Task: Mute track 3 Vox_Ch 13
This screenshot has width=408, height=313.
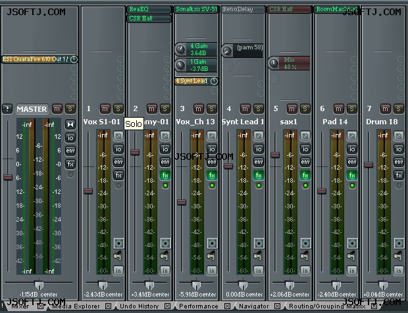Action: point(198,108)
